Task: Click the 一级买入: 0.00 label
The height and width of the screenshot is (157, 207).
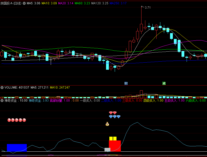Action: tap(90, 101)
